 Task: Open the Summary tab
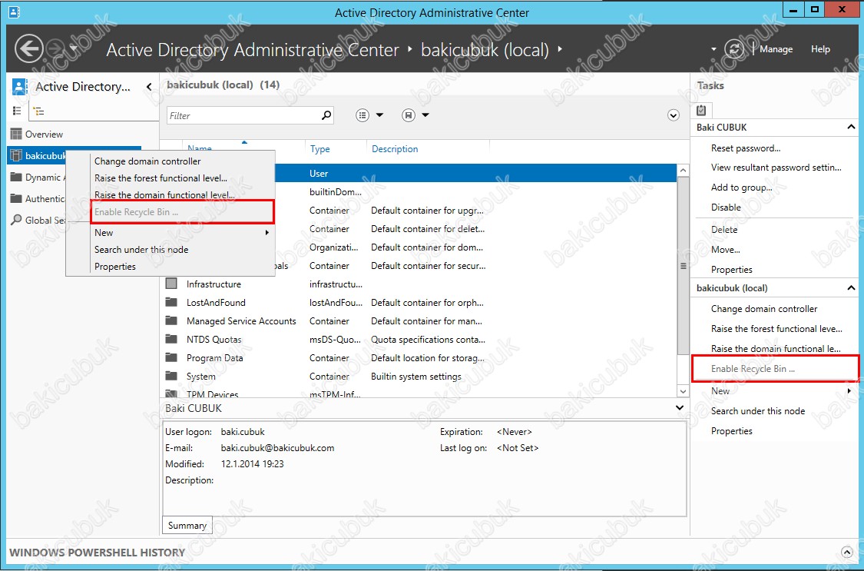click(187, 525)
